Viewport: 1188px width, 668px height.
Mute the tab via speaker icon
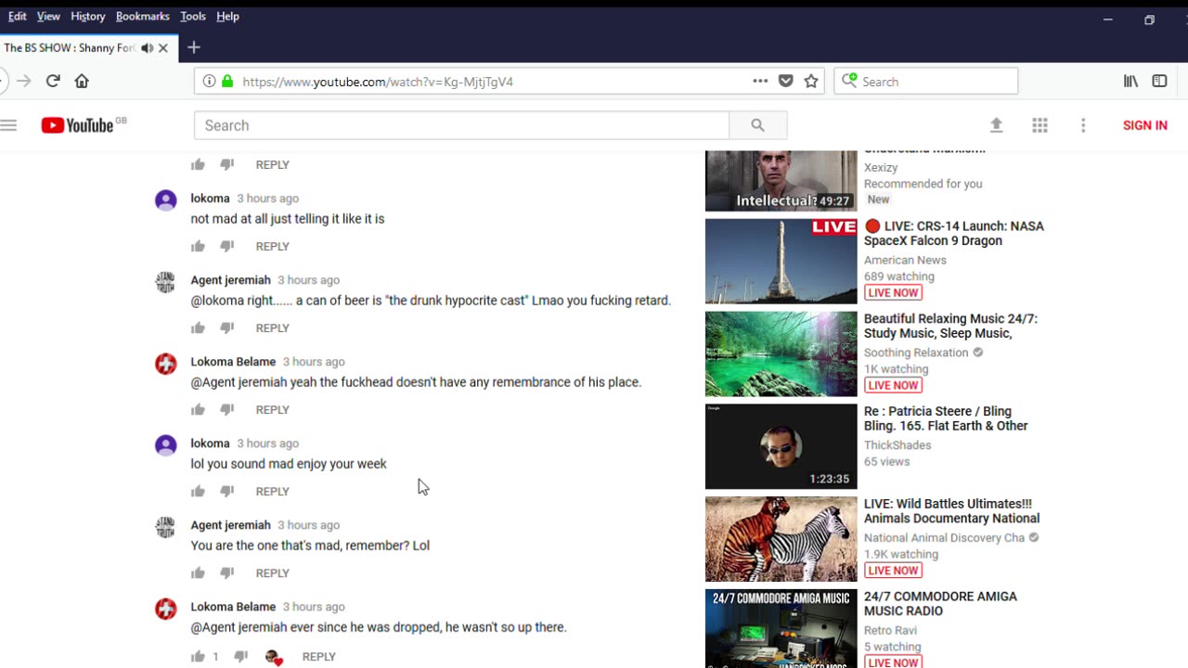coord(147,47)
